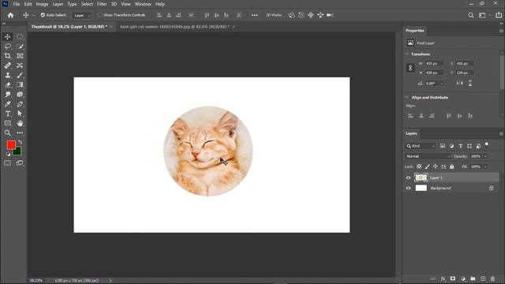
Task: Select the Frame tool
Action: [x=20, y=56]
